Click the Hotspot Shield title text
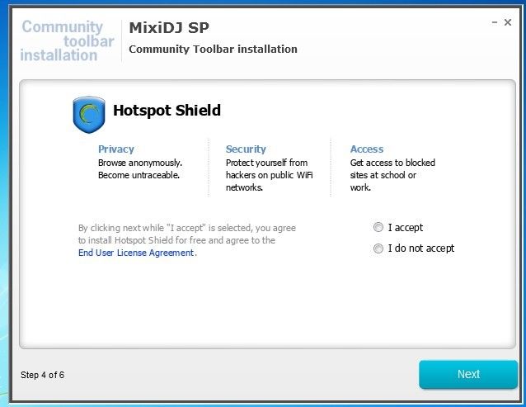This screenshot has width=526, height=407. pos(167,110)
